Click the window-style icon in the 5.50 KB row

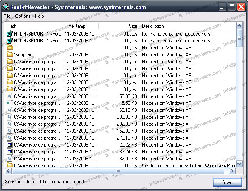coord(10,103)
